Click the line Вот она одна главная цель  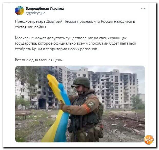coord(39,60)
